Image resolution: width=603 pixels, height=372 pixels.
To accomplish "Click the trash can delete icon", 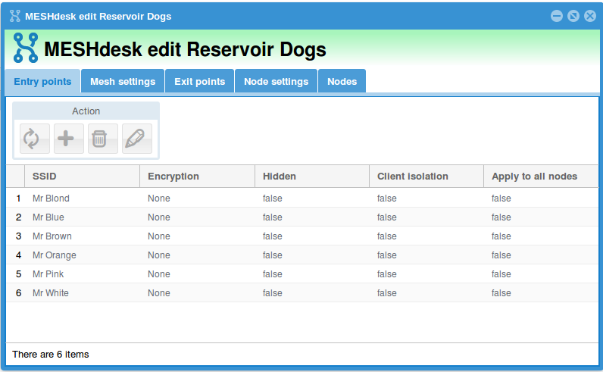I will pos(103,139).
